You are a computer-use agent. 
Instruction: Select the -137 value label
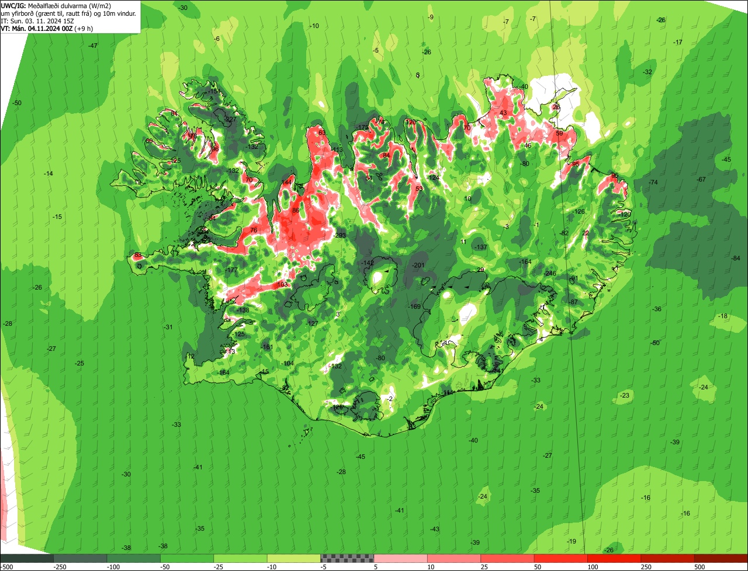pyautogui.click(x=481, y=248)
